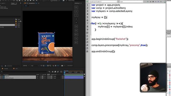Click the Show Channel icon in the viewer footer
The image size is (171, 96).
pos(53,66)
